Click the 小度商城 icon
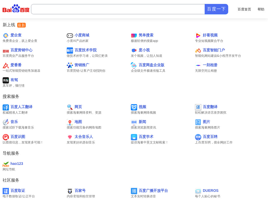This screenshot has height=201, width=268. coord(70,36)
